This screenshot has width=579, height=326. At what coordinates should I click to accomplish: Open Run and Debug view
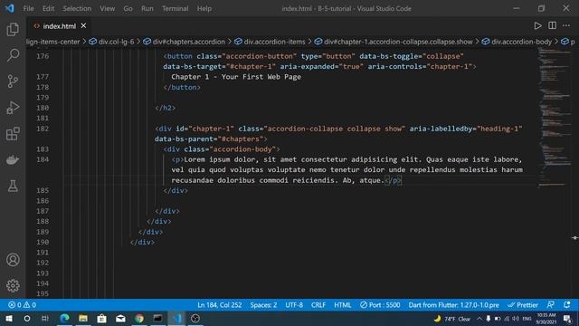tap(13, 108)
